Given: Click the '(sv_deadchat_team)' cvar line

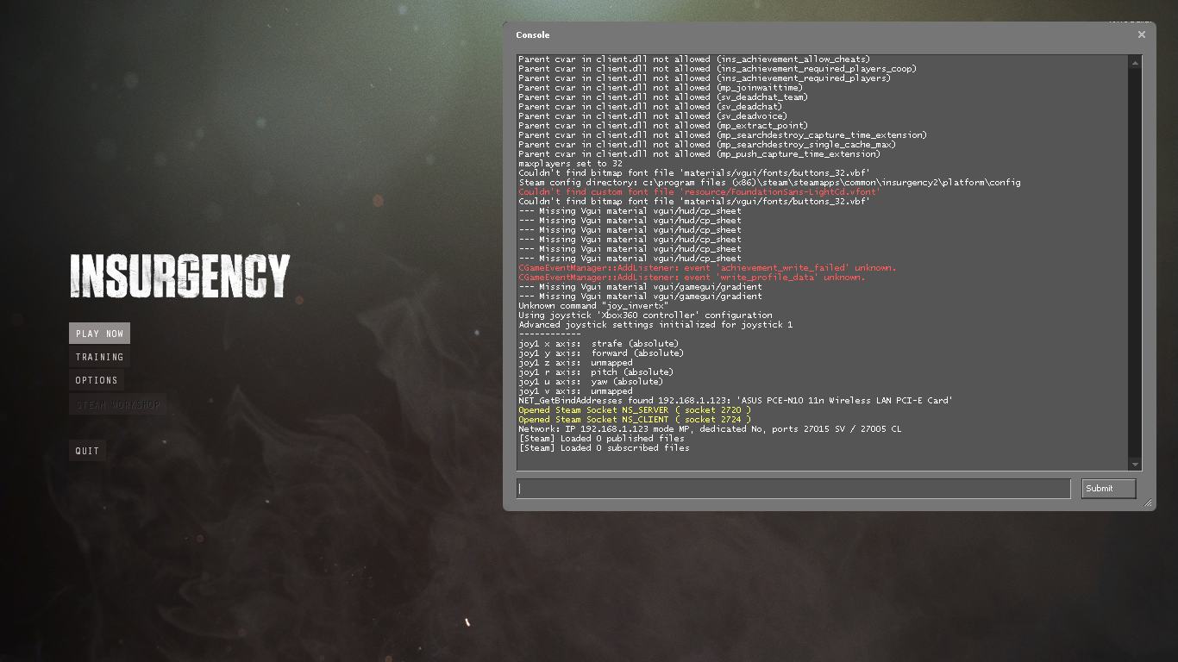Looking at the screenshot, I should tap(663, 97).
